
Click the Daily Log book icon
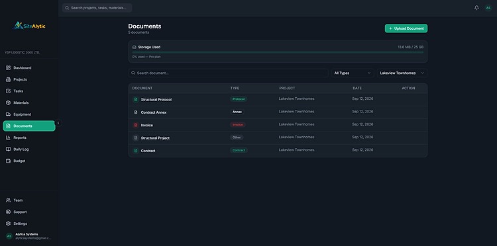click(8, 149)
